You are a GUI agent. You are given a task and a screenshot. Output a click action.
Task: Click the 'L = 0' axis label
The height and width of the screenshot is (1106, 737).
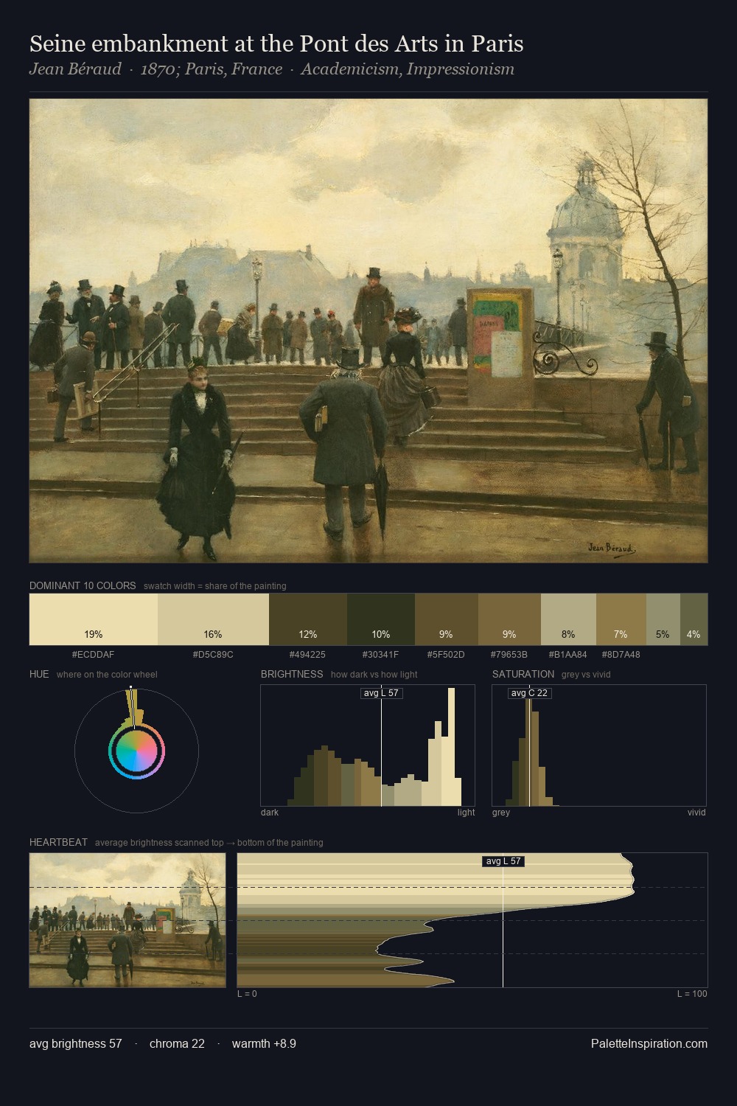point(247,994)
